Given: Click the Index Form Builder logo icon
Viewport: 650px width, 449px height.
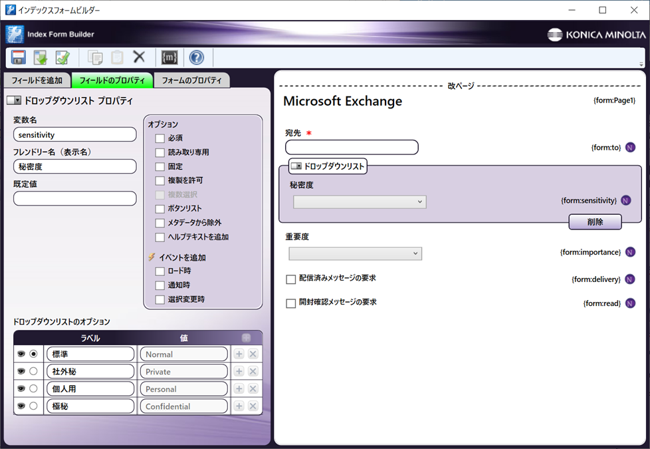Looking at the screenshot, I should point(15,35).
